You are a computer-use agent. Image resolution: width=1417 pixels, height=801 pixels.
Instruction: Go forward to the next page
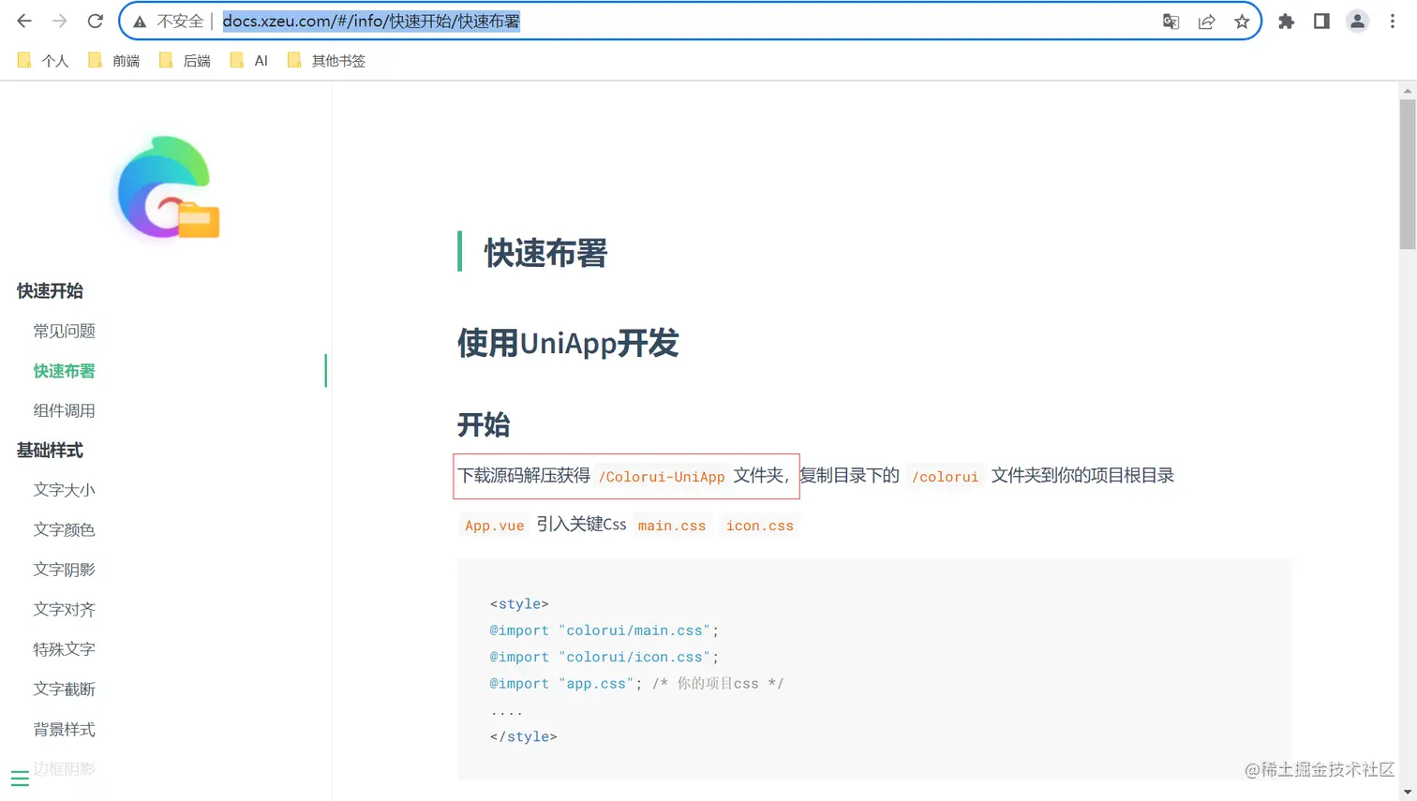(x=60, y=21)
